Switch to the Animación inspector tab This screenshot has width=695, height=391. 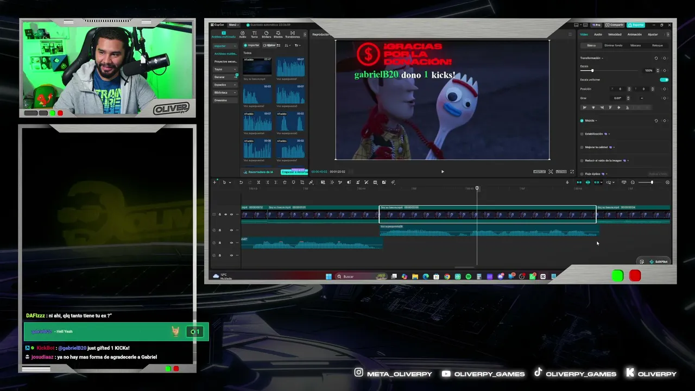point(634,34)
